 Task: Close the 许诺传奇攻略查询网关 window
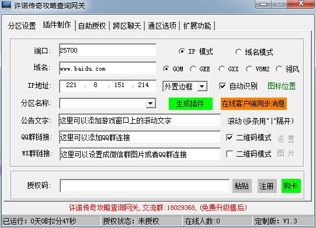301,4
